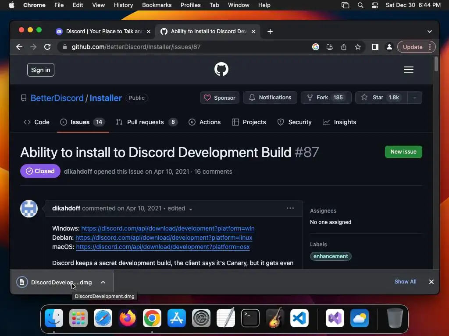Open the Installer repository link
This screenshot has height=336, width=449.
point(106,98)
